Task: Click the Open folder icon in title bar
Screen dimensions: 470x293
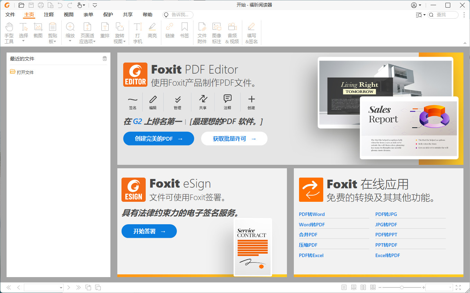Action: coord(21,5)
